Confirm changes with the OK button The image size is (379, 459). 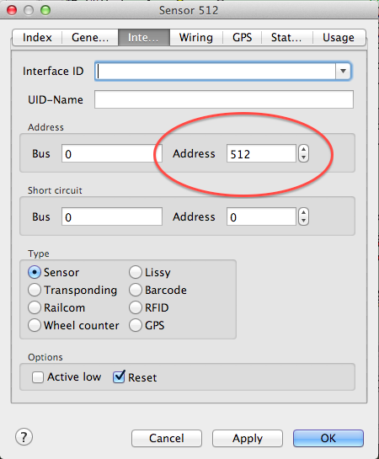tap(328, 438)
